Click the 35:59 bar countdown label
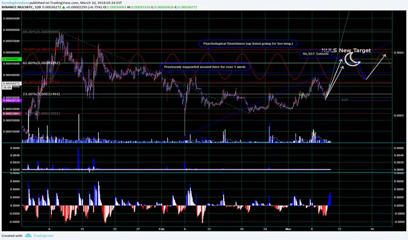This screenshot has height=240, width=408. 7,88
